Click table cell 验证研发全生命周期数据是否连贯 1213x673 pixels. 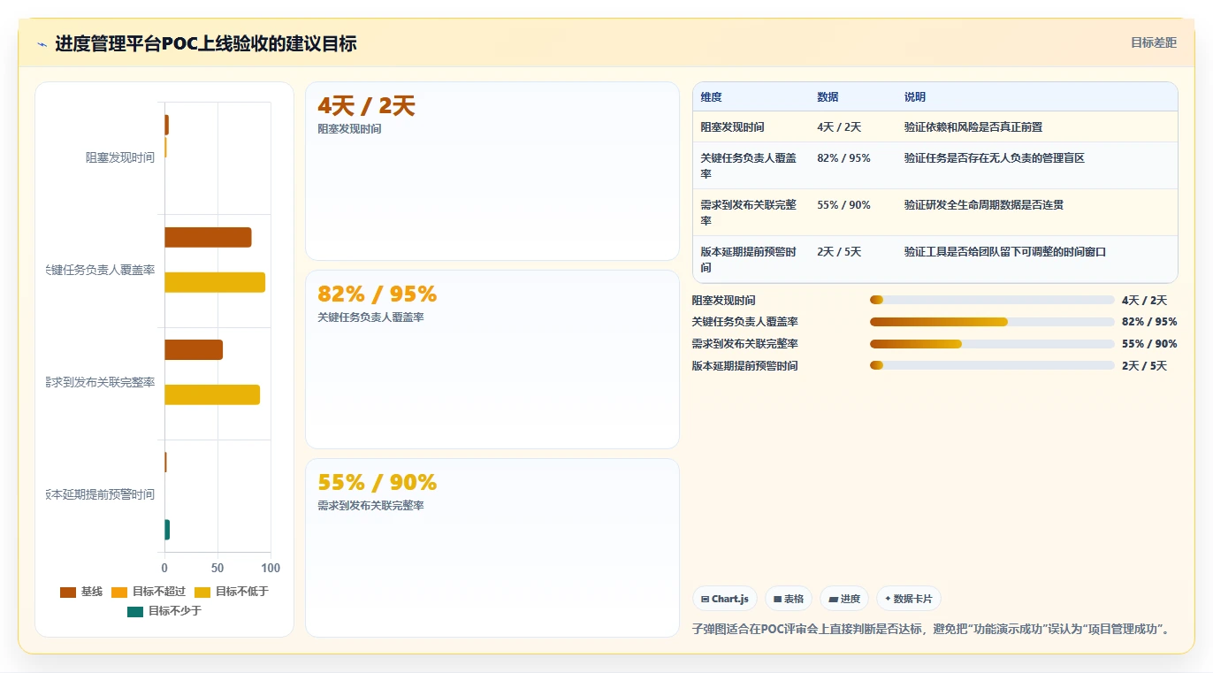984,205
